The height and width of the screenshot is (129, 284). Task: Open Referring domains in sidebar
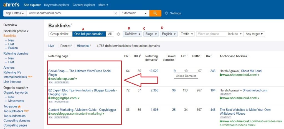[x=16, y=53]
